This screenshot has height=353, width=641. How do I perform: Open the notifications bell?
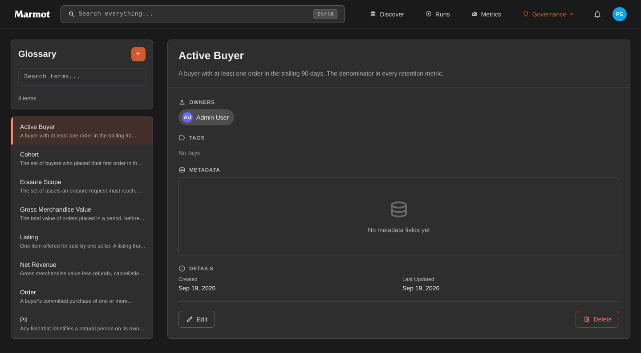[597, 14]
